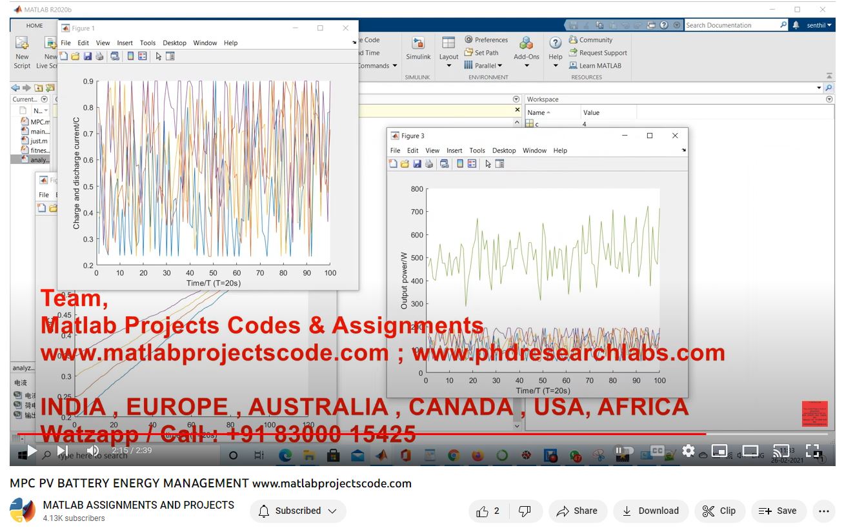Click the Download button below video
844x530 pixels.
pos(650,511)
